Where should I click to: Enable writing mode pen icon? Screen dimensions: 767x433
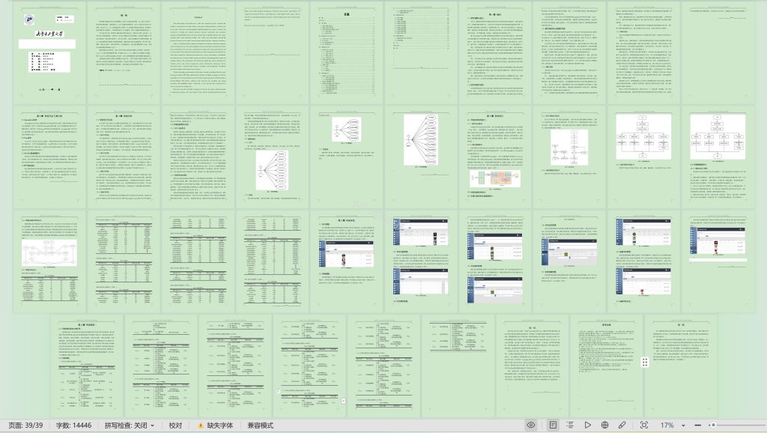click(622, 426)
